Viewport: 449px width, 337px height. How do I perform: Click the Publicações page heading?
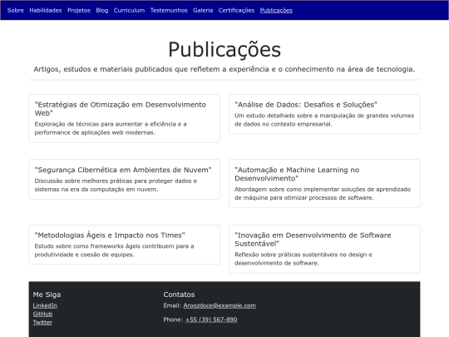(x=224, y=50)
